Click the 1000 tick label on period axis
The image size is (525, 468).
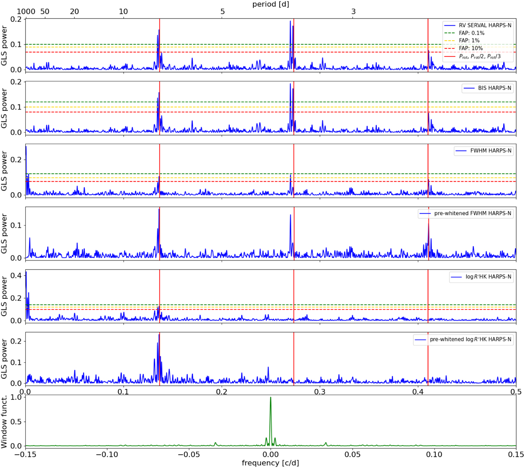(x=26, y=12)
